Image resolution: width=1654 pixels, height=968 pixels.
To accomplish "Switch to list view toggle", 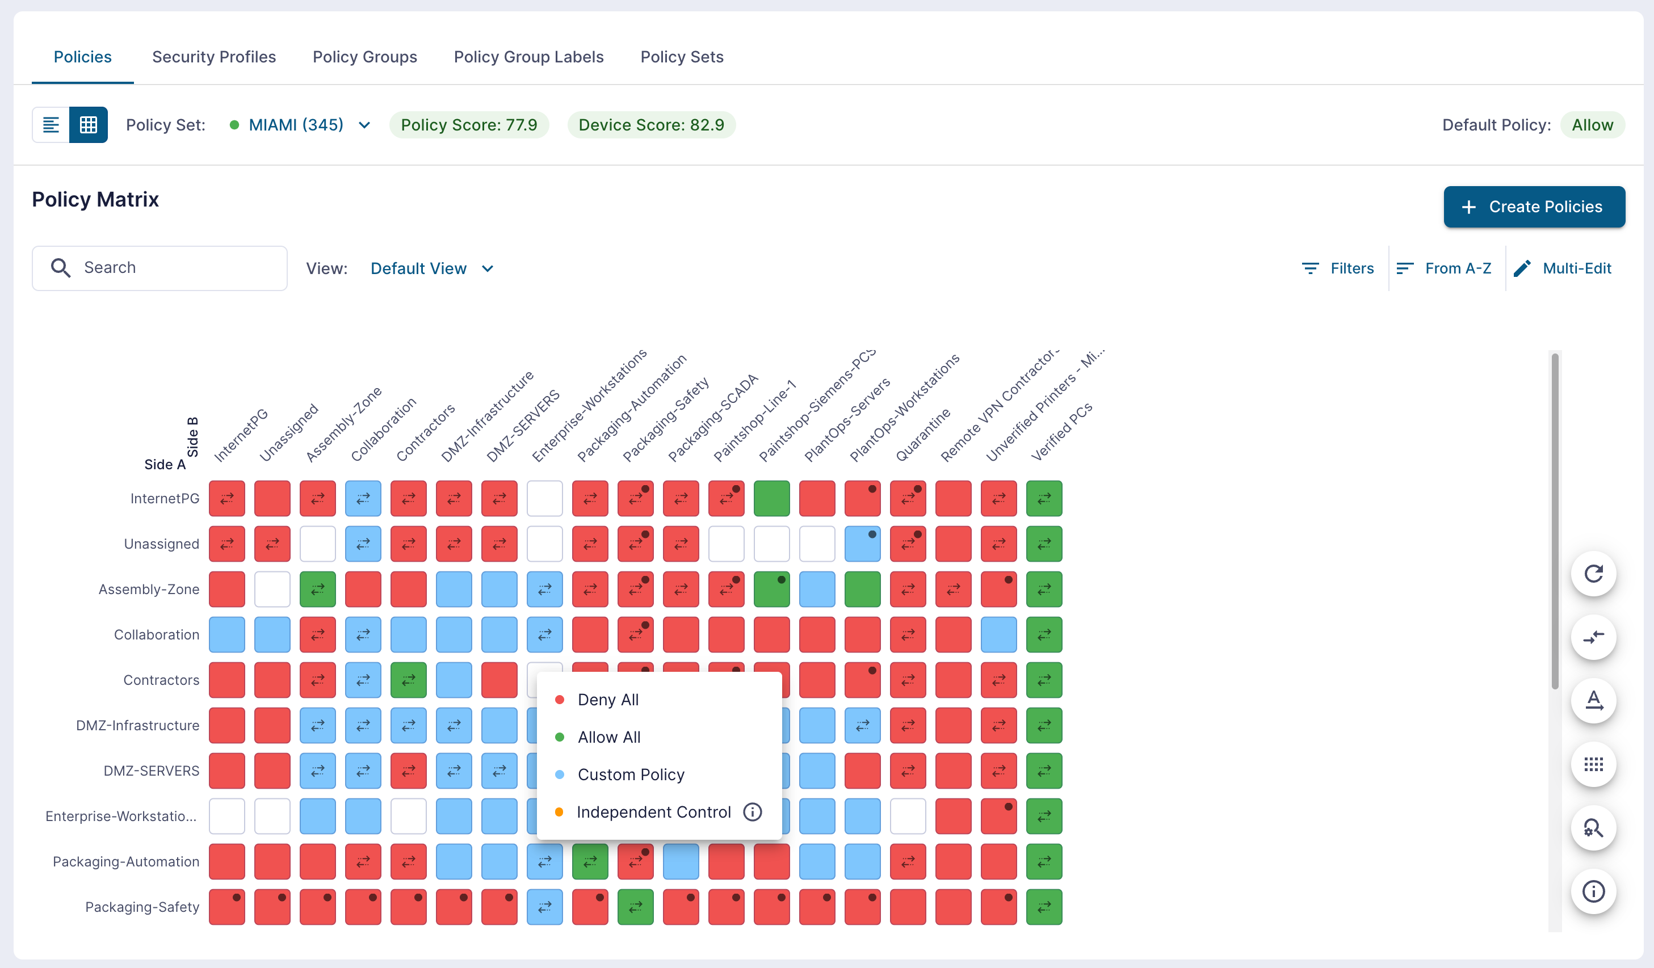I will (x=51, y=125).
